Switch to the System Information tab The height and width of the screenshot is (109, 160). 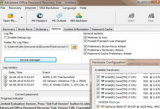point(76,29)
